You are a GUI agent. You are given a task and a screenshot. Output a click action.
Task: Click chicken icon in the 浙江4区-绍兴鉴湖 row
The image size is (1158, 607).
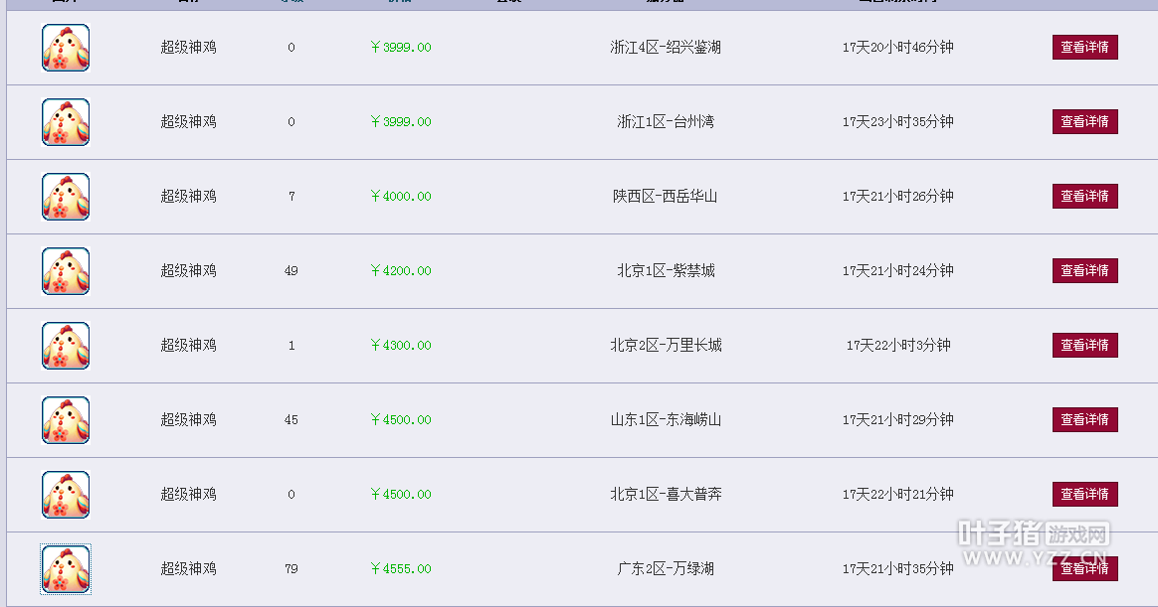66,48
